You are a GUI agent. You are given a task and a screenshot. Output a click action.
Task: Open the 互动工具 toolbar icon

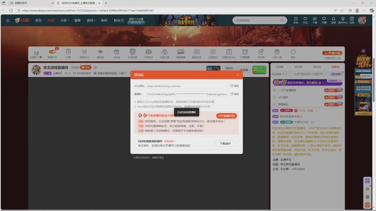click(164, 53)
